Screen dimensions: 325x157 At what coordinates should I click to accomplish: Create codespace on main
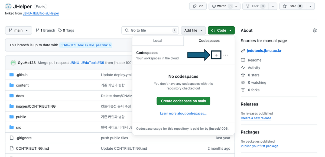pos(183,101)
